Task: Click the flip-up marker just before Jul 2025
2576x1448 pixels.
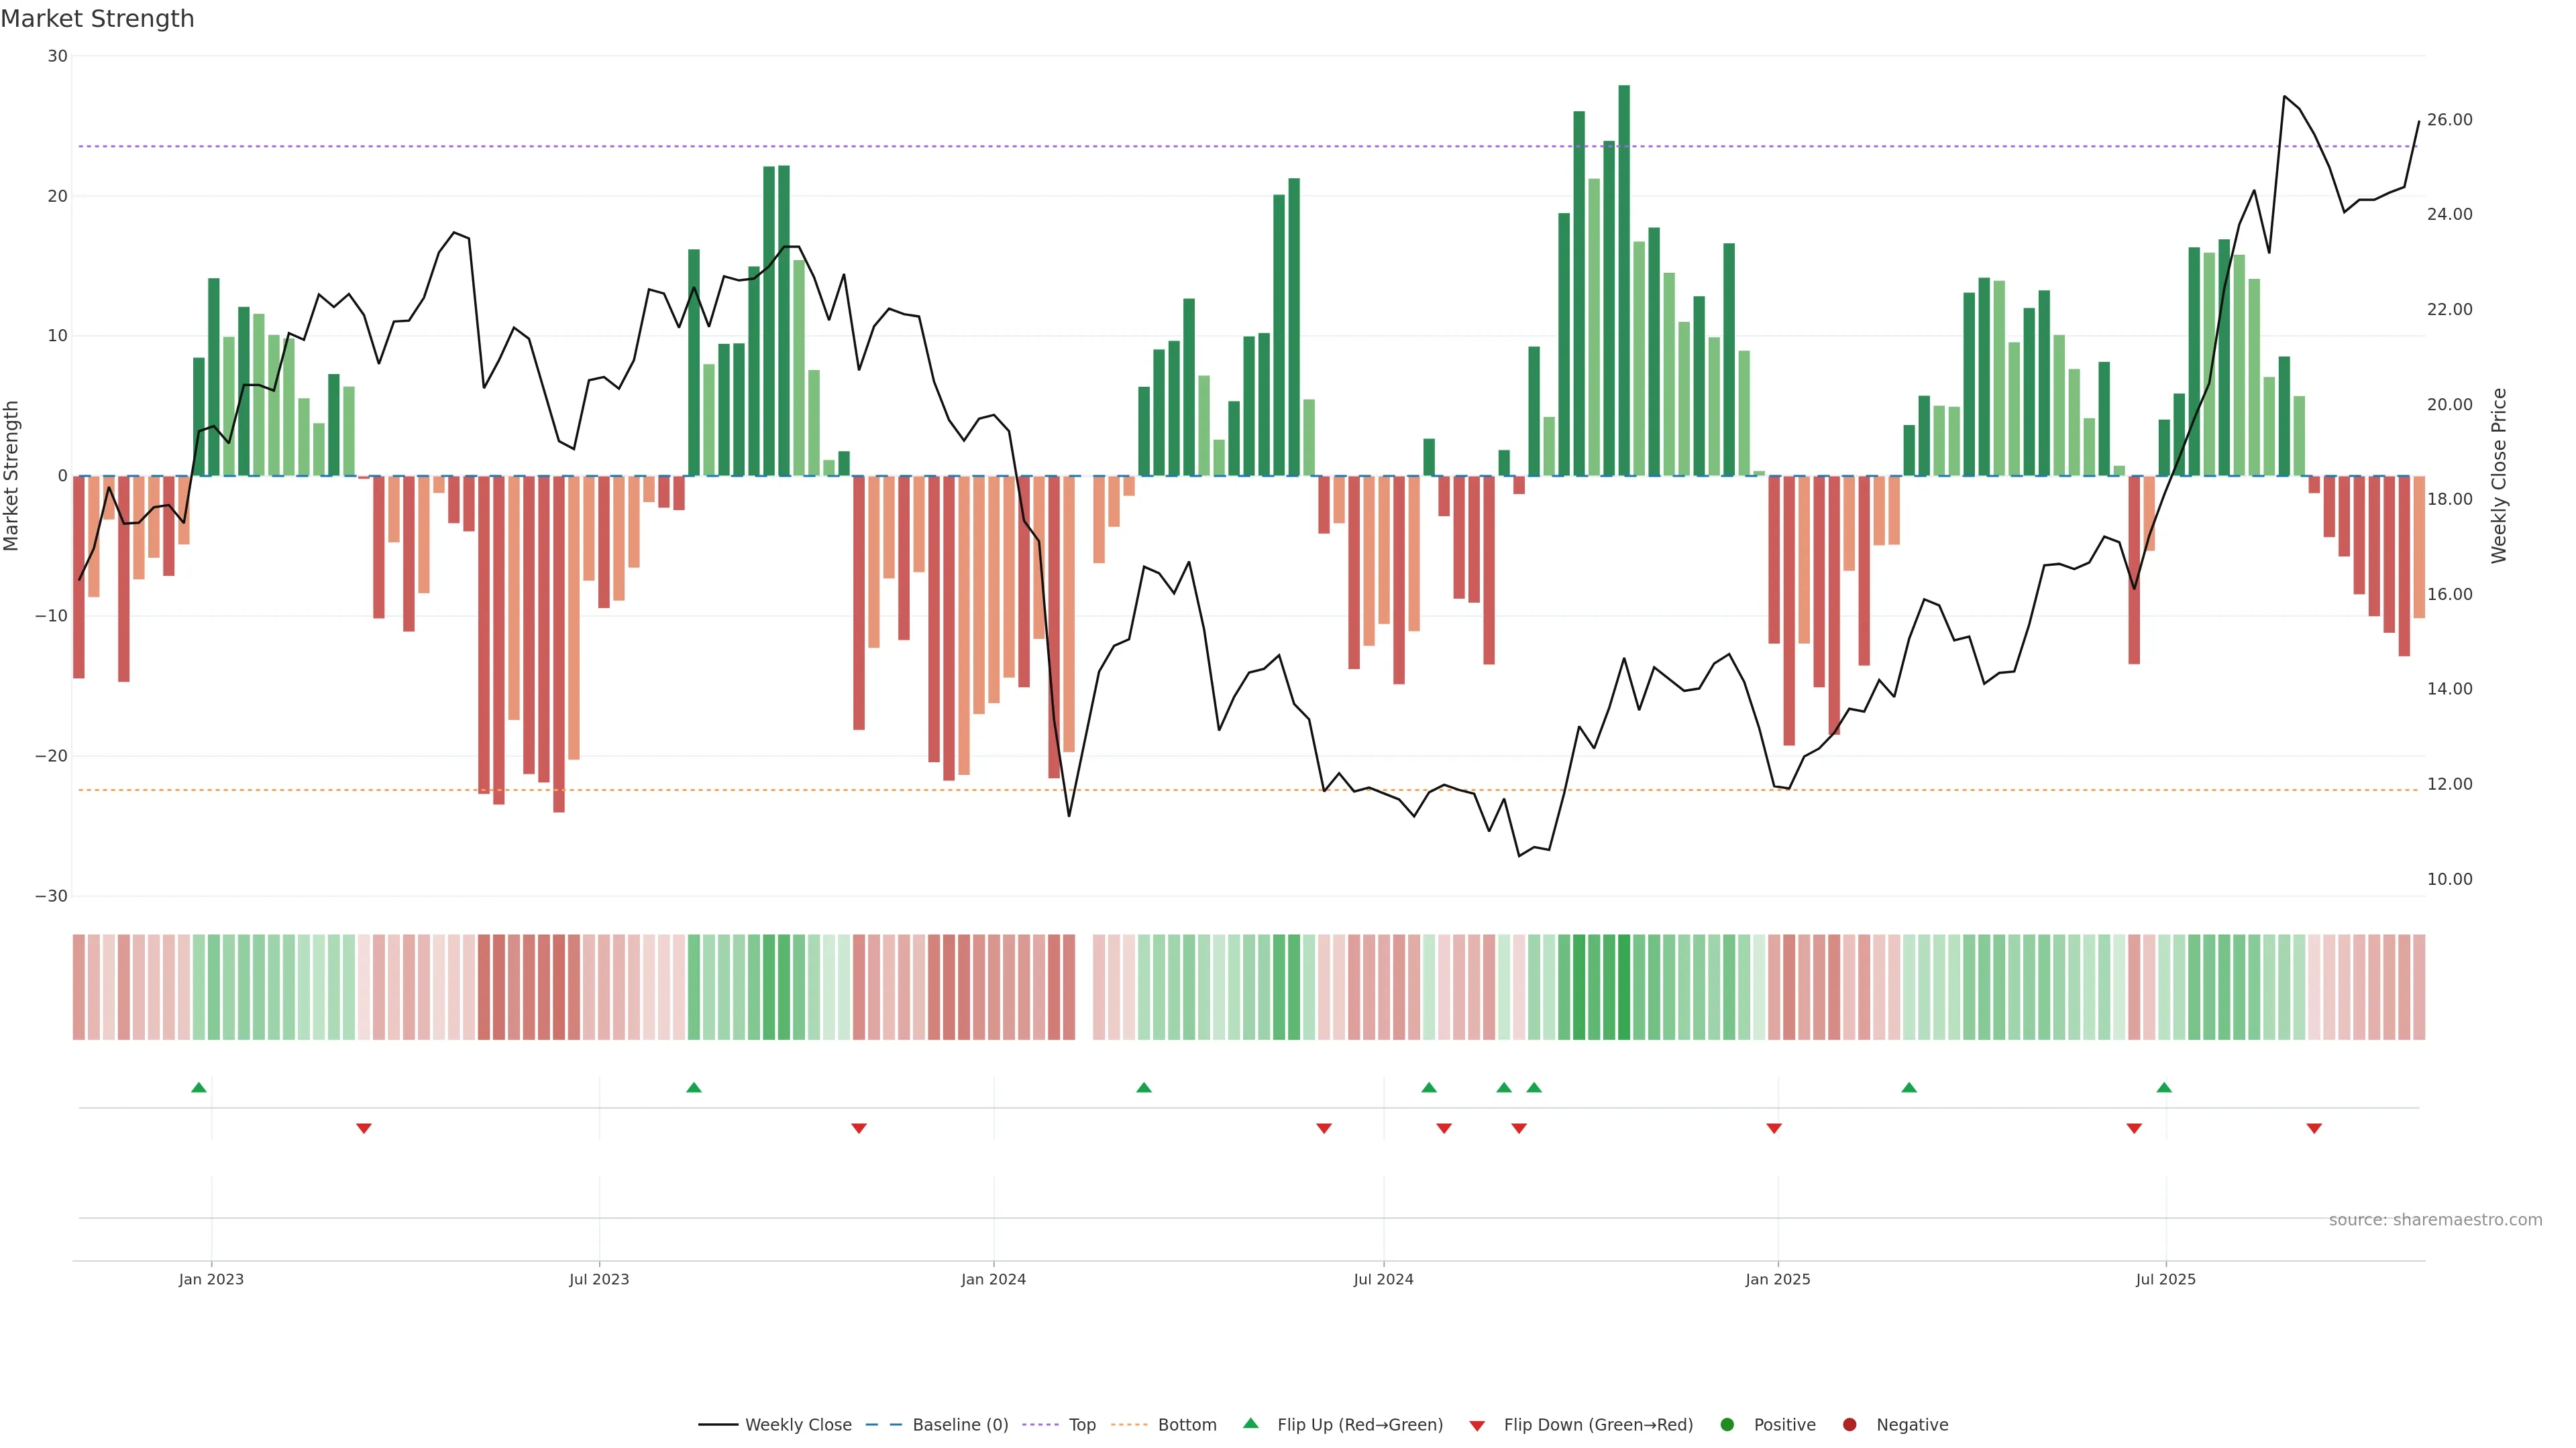Action: 2164,1087
